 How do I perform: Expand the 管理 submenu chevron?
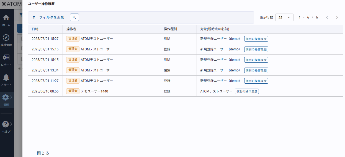point(11,97)
